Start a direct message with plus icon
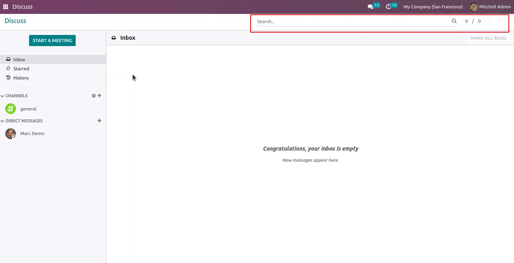Viewport: 514px width, 263px height. click(x=100, y=121)
